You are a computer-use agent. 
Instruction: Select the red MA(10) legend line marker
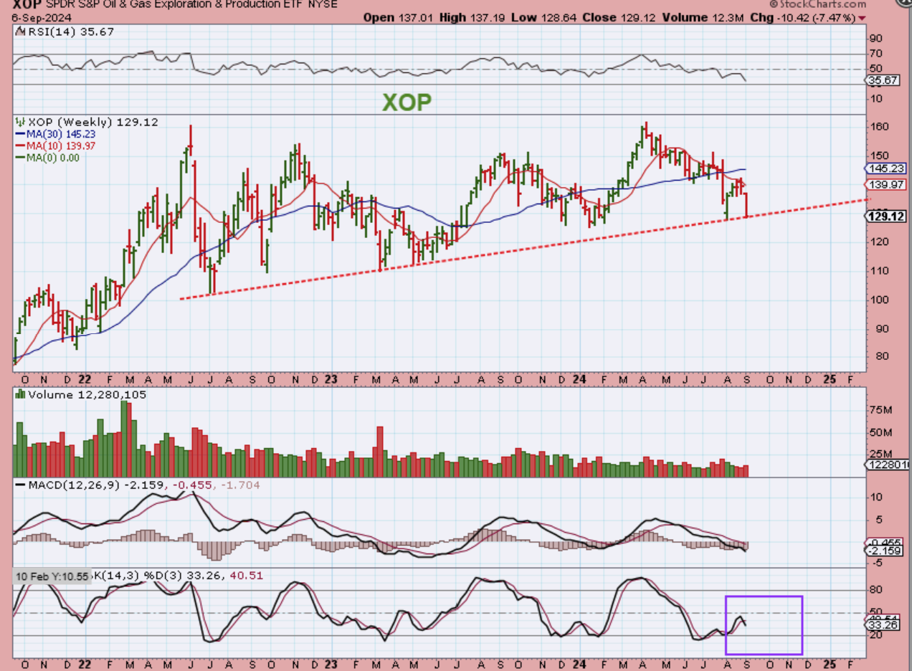(19, 146)
